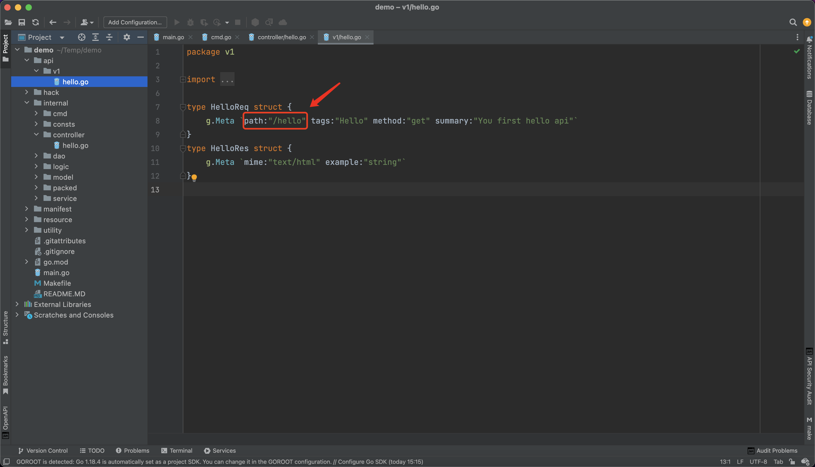Expand the hack folder
Screen dimensions: 815x467
point(27,92)
